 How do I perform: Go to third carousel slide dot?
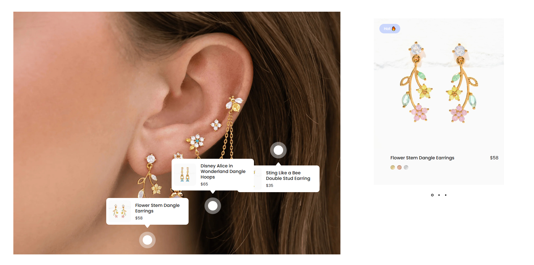pos(446,195)
